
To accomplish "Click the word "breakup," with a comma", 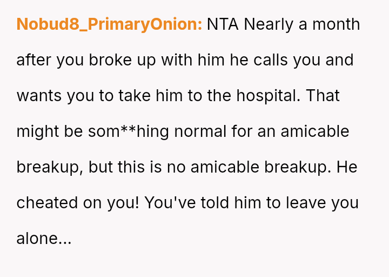I will (50, 167).
